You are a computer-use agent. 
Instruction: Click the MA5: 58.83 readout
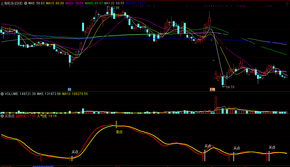pyautogui.click(x=36, y=3)
